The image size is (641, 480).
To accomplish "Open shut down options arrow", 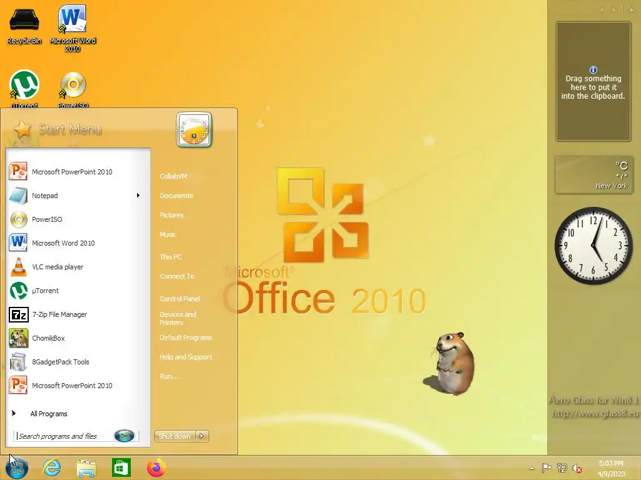I will coord(202,436).
